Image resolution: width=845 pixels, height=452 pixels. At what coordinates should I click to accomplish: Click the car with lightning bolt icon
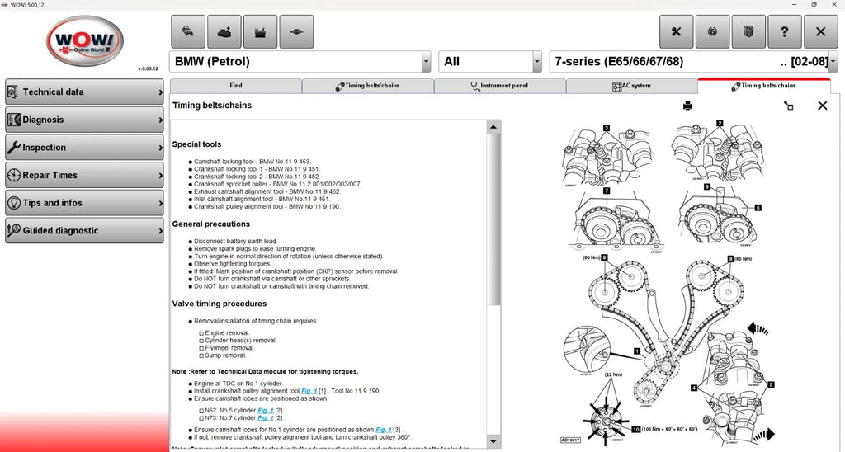coord(224,32)
